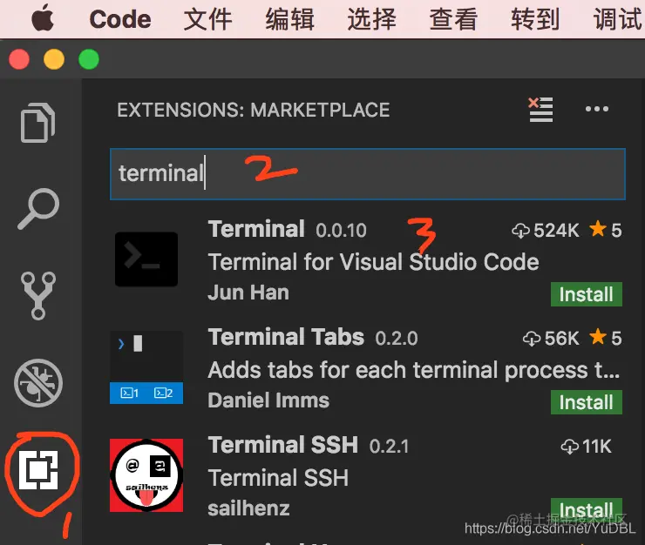Click the yellow minimize window button
This screenshot has height=545, width=645.
pos(54,59)
